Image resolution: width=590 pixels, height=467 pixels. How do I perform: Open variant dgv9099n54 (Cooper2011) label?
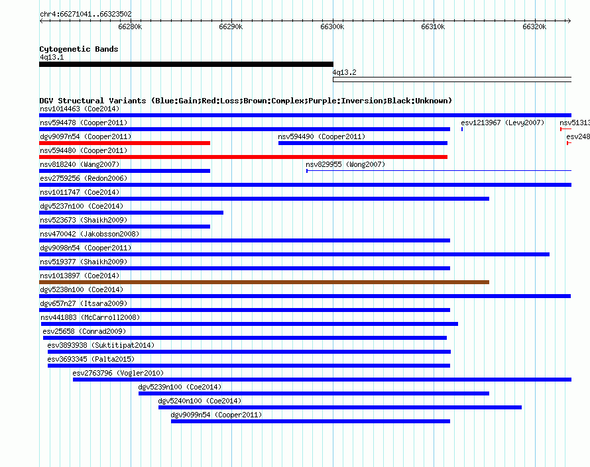tap(216, 415)
